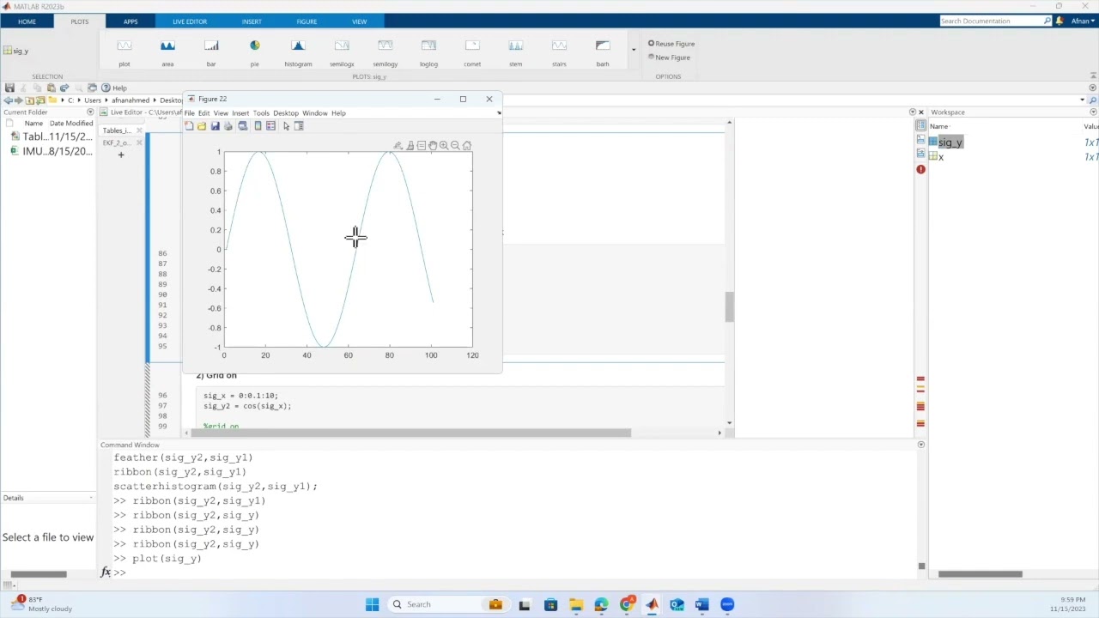Save the figure using the floppy disk icon

[215, 126]
